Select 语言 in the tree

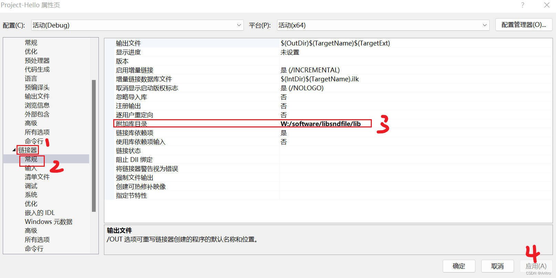31,79
